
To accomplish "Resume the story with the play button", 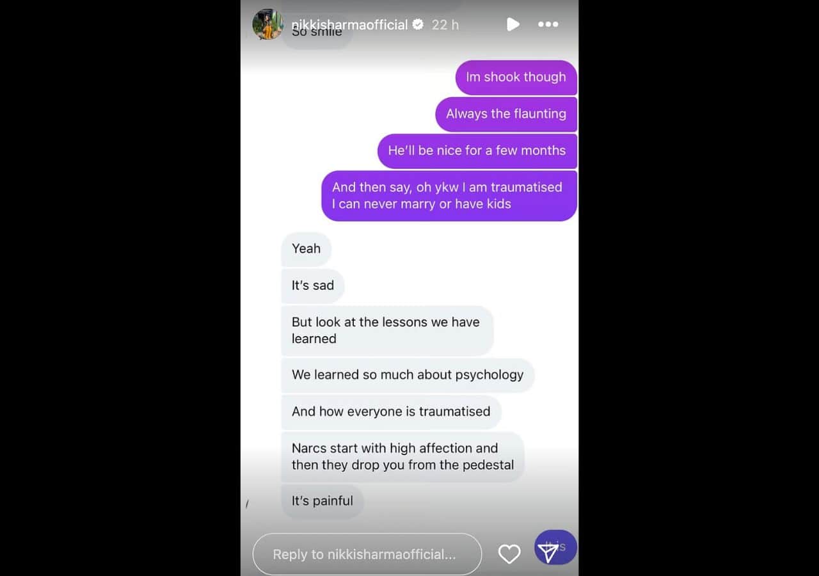I will [513, 24].
